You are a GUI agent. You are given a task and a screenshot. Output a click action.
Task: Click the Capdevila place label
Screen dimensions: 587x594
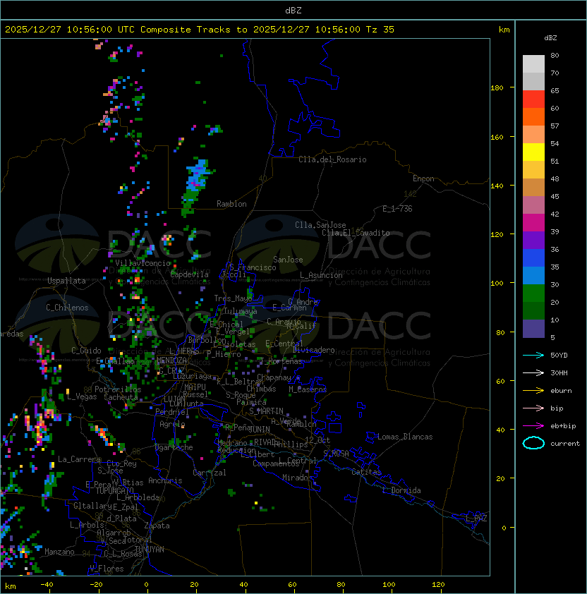click(189, 274)
